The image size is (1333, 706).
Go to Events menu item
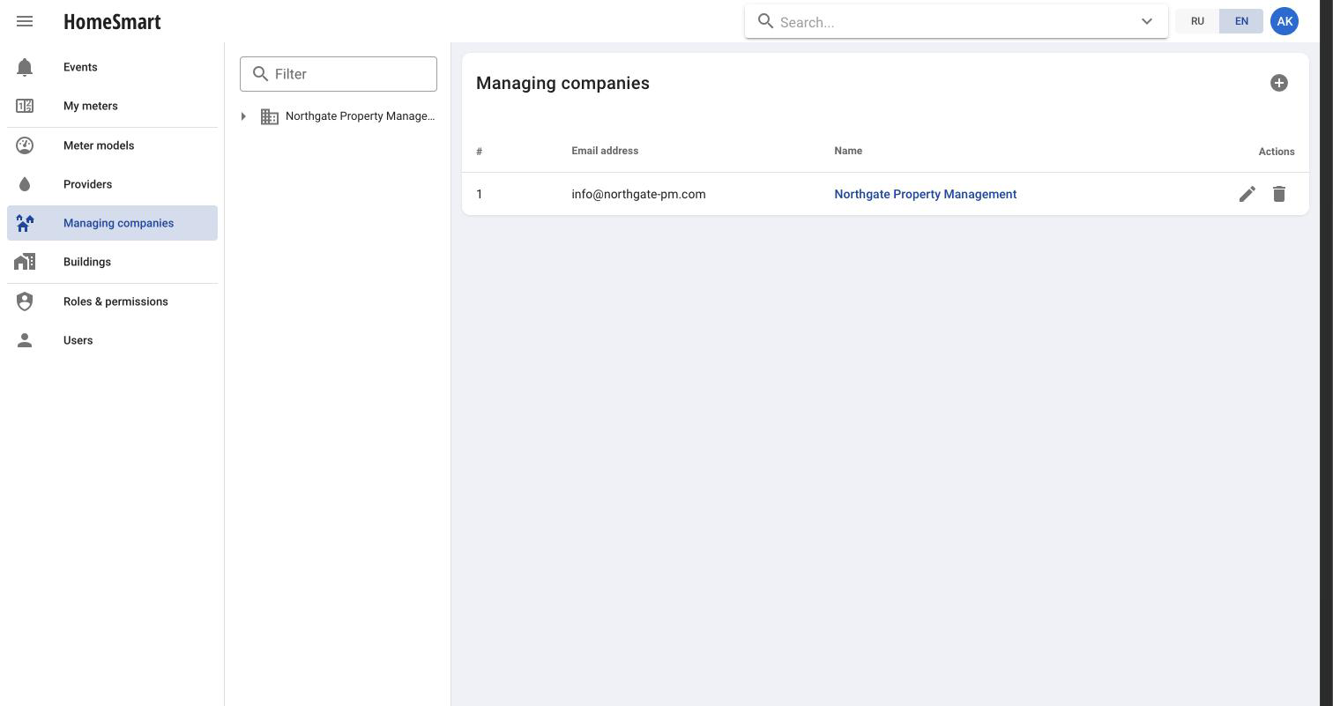tap(112, 67)
